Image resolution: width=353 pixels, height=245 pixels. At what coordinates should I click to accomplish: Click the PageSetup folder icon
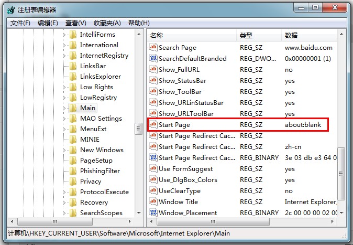73,161
